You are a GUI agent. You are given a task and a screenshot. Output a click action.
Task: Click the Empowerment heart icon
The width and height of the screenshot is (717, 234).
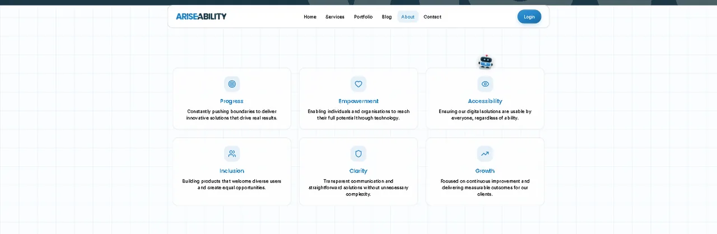pyautogui.click(x=358, y=84)
